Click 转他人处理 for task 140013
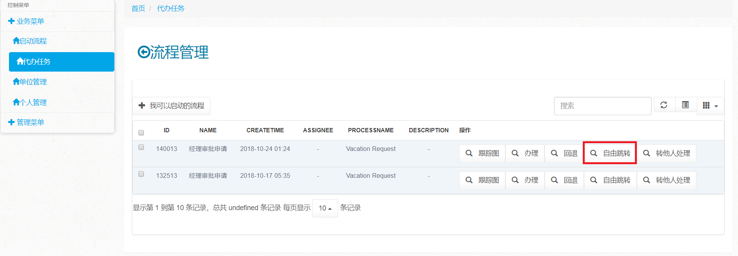Viewport: 738px width, 256px height. (666, 153)
